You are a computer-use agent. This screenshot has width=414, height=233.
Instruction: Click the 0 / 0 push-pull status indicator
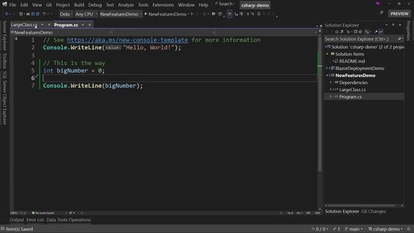[x=320, y=229]
